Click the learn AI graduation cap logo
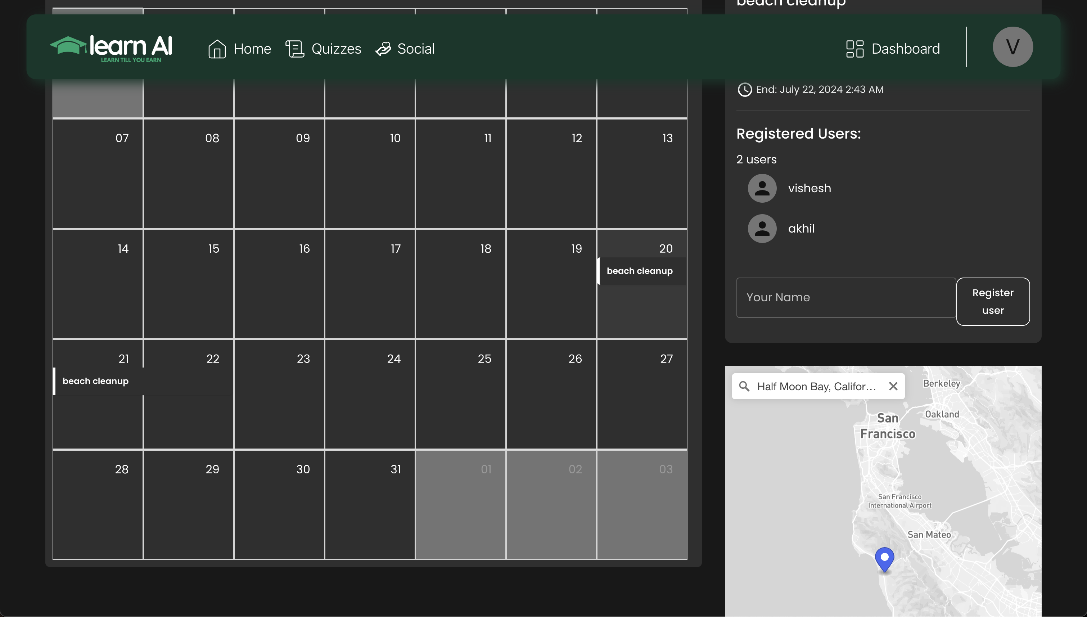This screenshot has height=617, width=1087. [68, 46]
